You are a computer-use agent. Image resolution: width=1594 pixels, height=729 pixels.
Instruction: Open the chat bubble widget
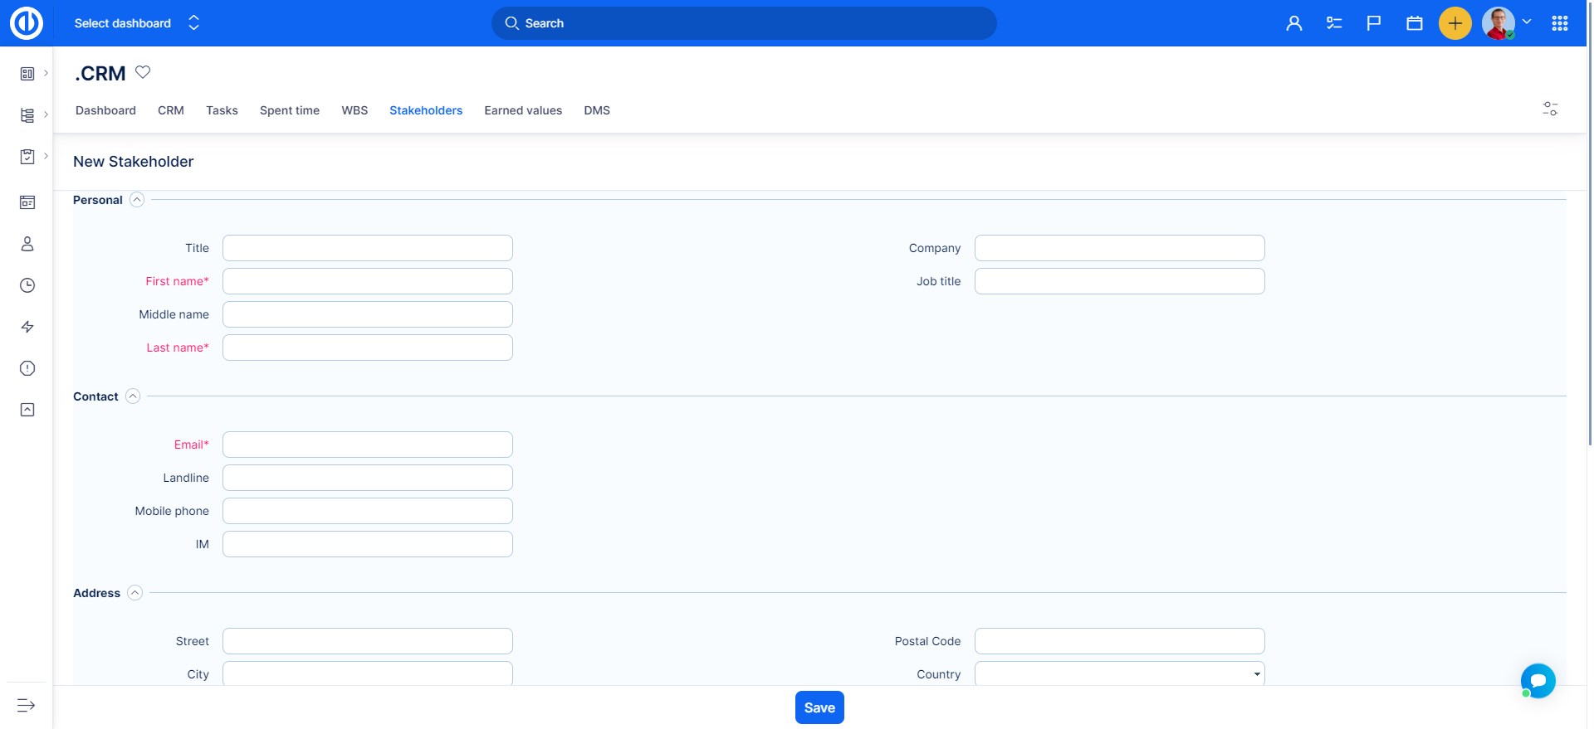click(1538, 681)
